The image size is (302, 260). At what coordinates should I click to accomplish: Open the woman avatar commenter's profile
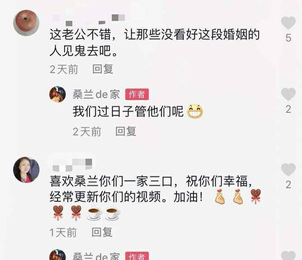[26, 170]
